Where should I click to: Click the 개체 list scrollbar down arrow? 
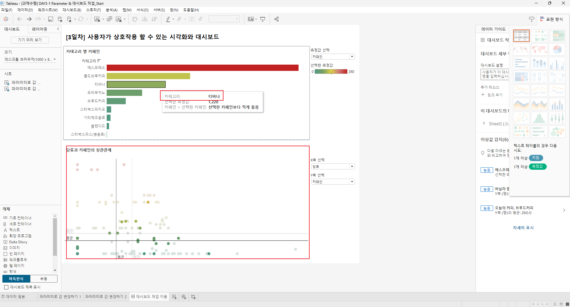55,270
